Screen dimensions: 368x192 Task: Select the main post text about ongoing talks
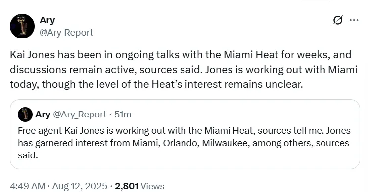coord(184,70)
